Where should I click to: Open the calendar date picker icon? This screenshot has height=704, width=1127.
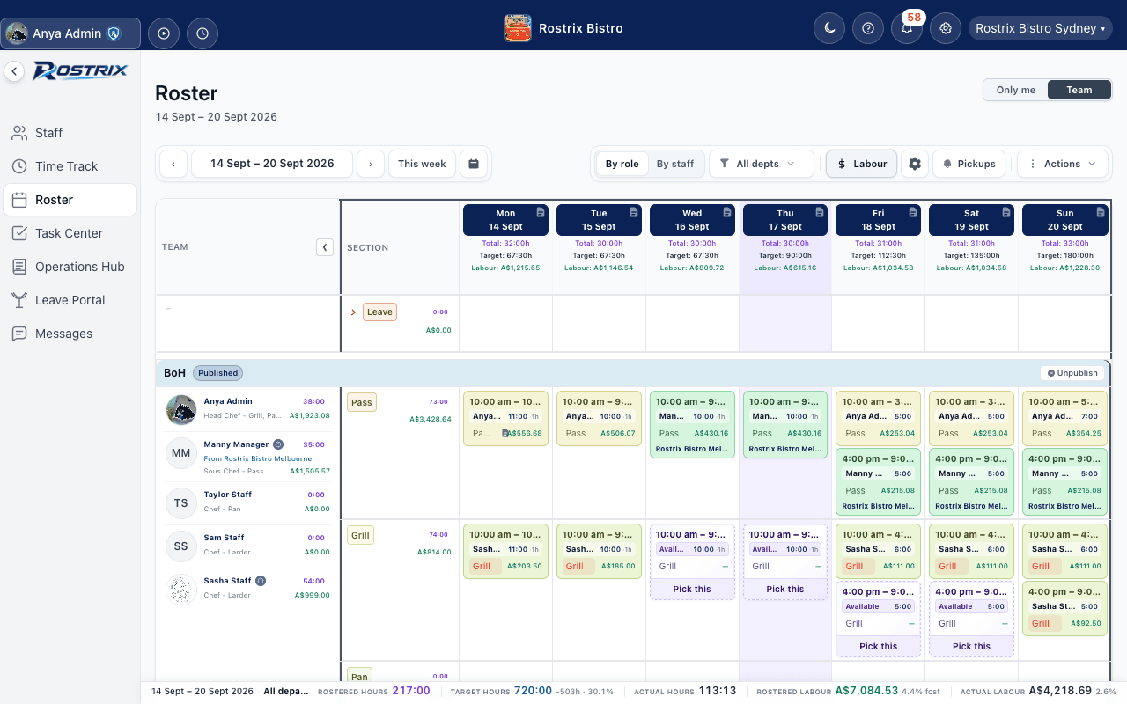(x=474, y=164)
